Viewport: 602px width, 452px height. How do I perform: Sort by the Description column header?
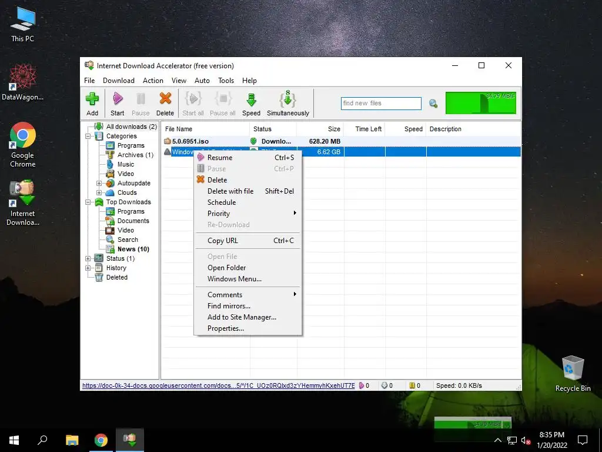[x=473, y=129]
